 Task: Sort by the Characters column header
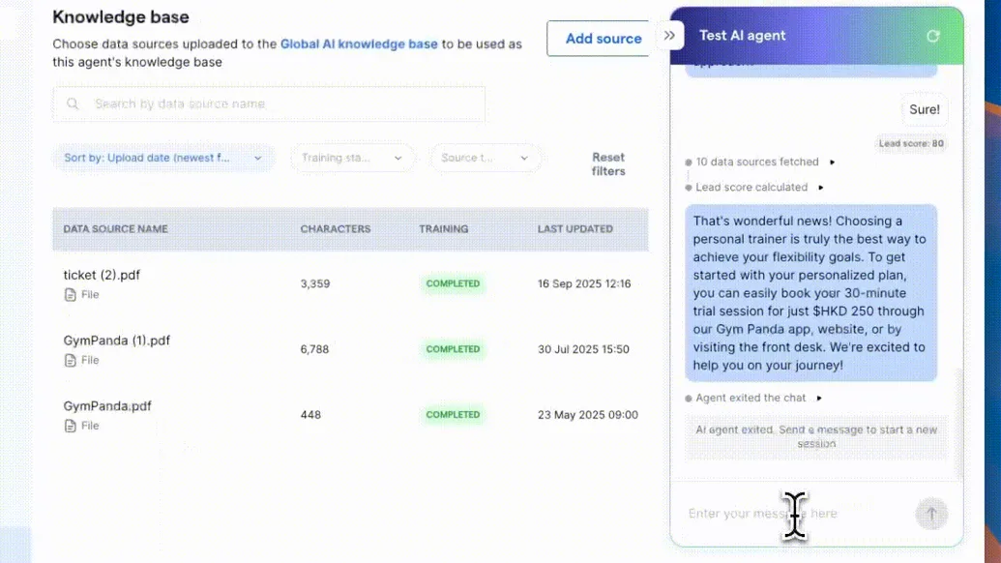[336, 228]
